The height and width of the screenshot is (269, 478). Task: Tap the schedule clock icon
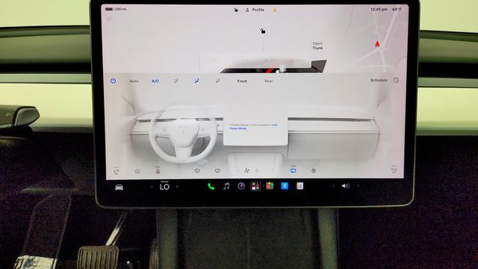tap(396, 80)
